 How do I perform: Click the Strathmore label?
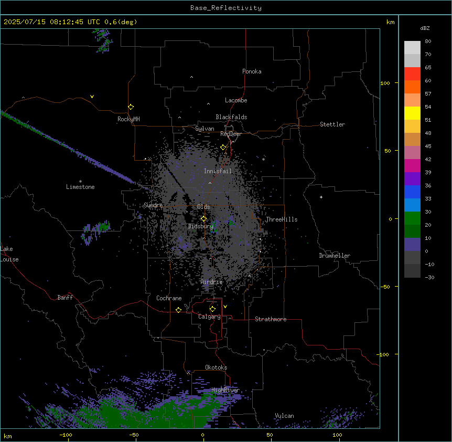click(271, 319)
